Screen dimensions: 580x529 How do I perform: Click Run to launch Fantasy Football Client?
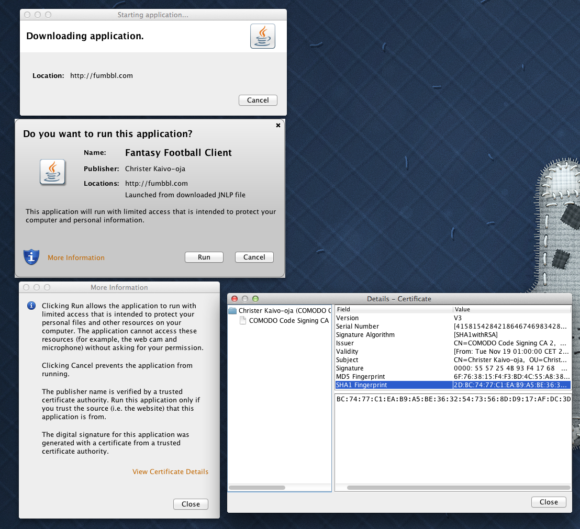pos(204,257)
